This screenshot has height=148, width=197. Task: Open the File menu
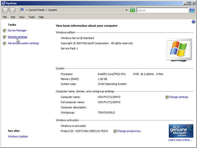point(5,17)
